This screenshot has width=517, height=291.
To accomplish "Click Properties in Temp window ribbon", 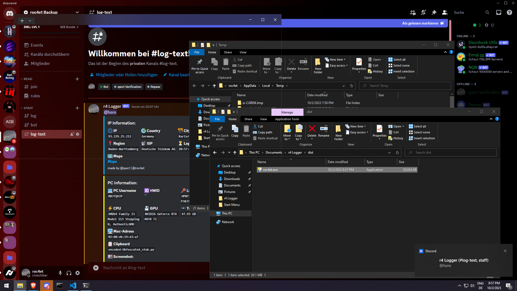I will pos(359,66).
